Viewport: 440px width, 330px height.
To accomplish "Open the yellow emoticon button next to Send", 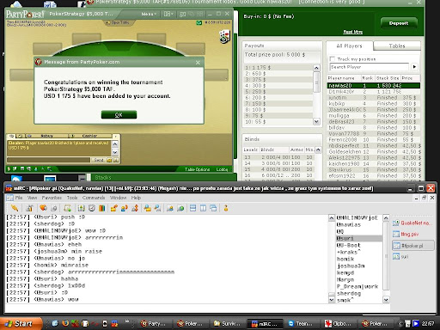I will click(x=109, y=160).
